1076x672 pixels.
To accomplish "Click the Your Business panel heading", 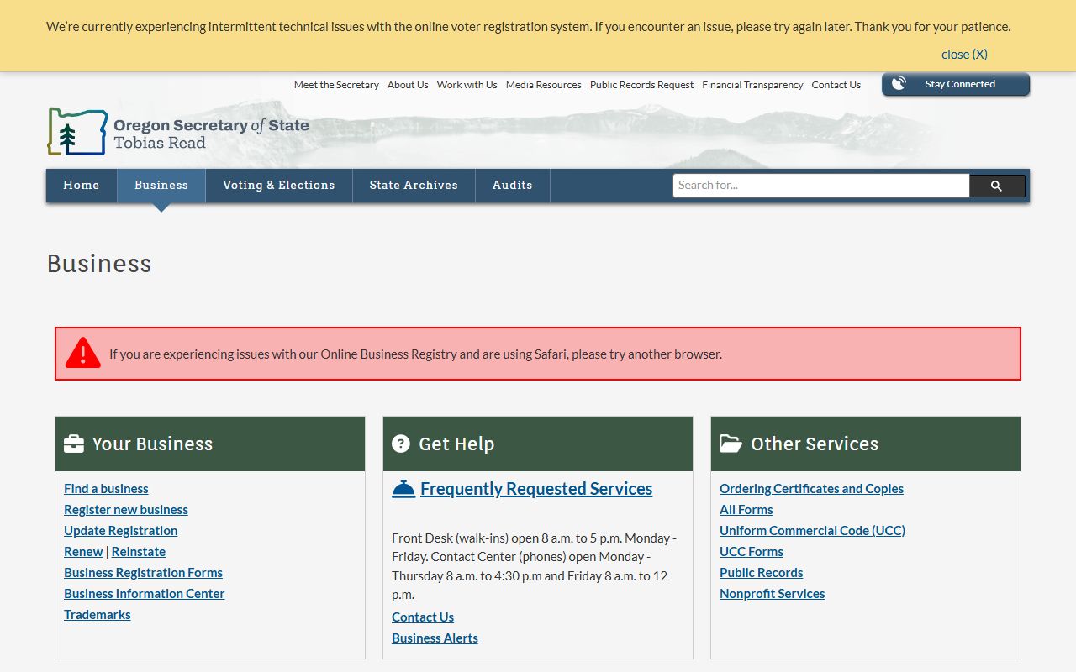I will coord(152,444).
